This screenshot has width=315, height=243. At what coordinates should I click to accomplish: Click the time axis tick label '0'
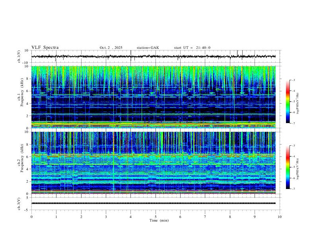click(x=31, y=217)
